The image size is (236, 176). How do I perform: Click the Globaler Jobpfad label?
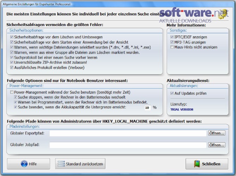coord(25,145)
